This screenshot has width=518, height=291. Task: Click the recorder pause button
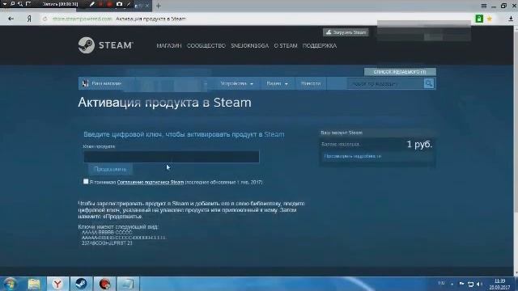point(100,4)
